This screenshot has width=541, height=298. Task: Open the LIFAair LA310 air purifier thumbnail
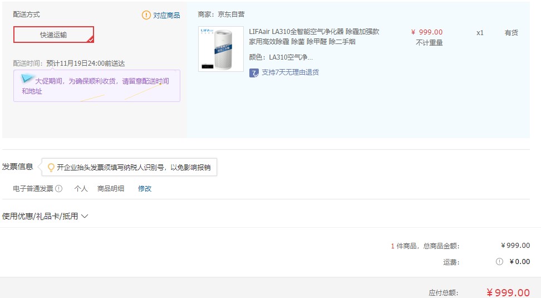tap(221, 49)
